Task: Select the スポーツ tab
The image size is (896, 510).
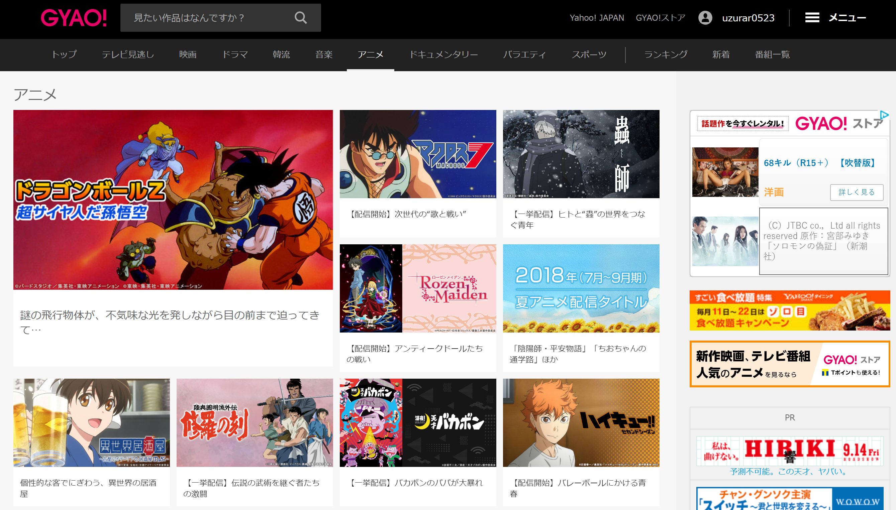Action: [x=589, y=54]
